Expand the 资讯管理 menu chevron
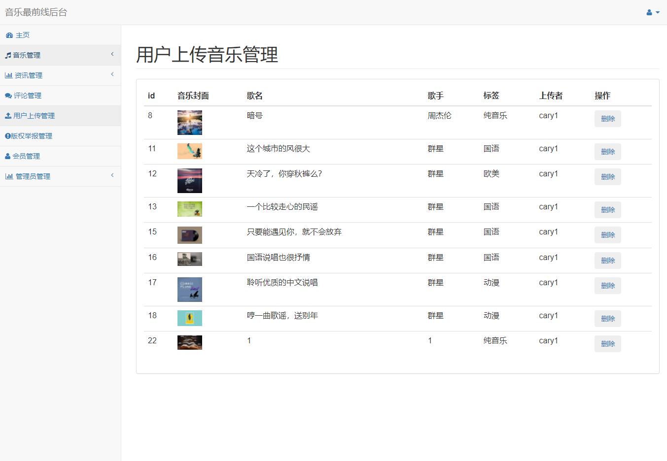 click(x=112, y=74)
